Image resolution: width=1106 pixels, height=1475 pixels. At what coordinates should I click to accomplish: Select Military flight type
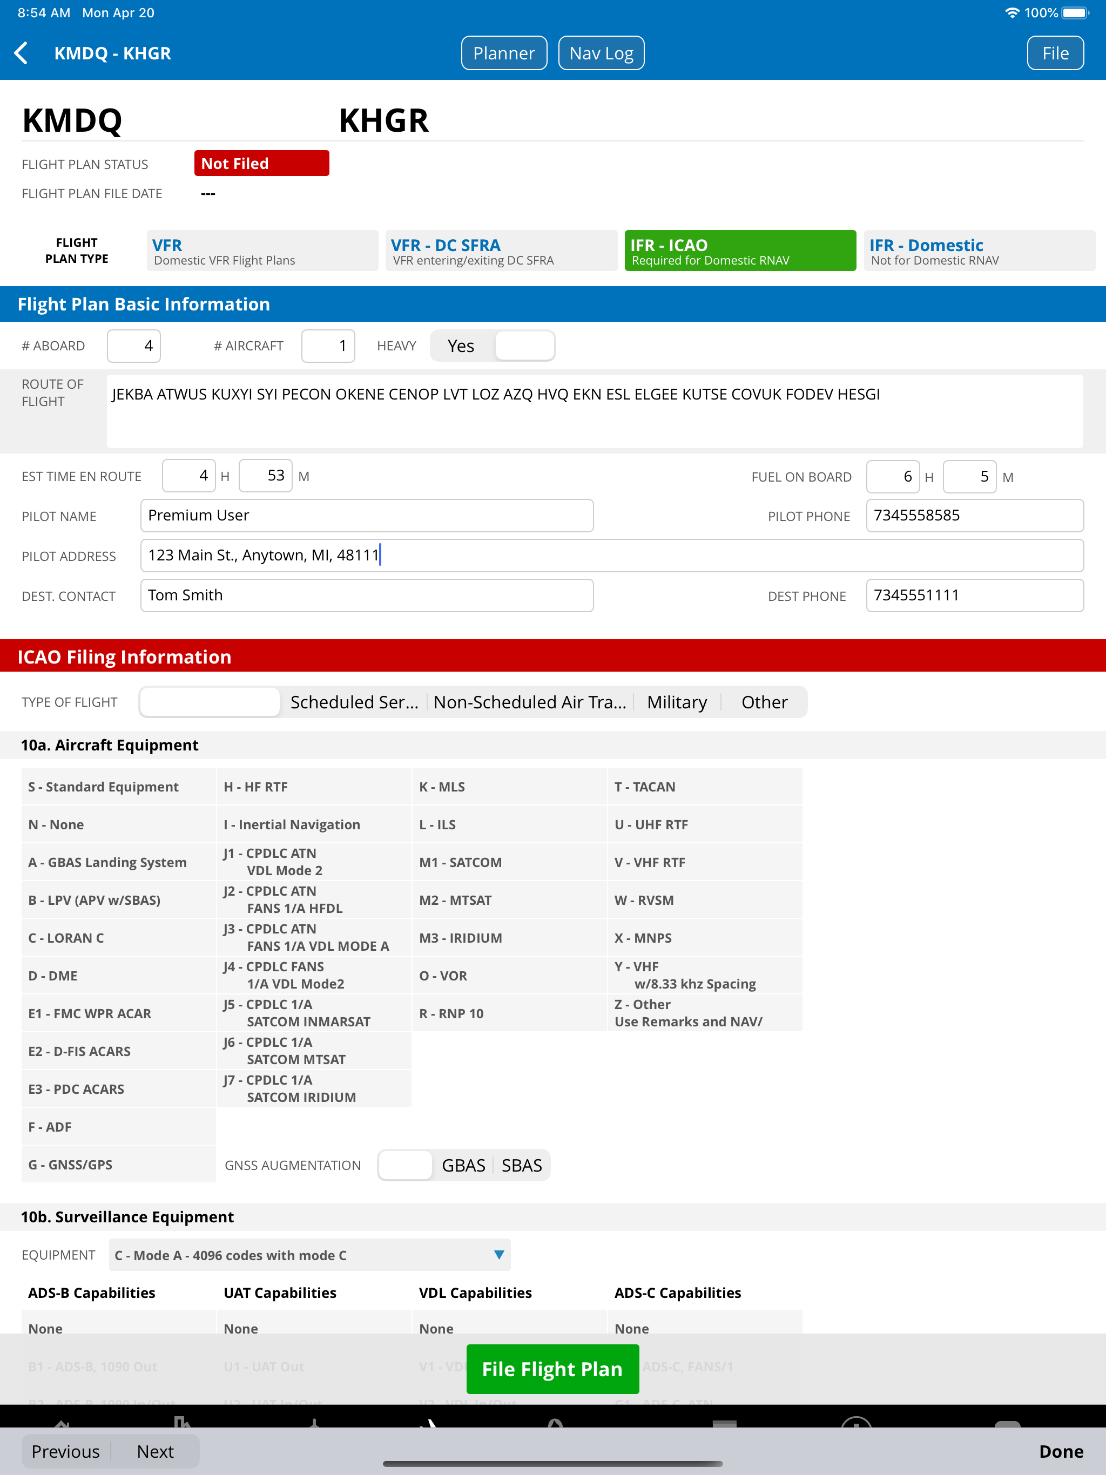pos(677,702)
